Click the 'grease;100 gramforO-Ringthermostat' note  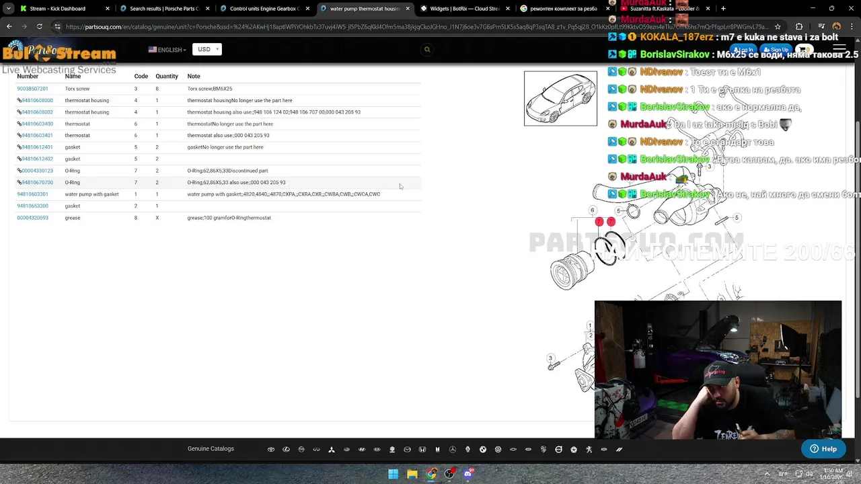229,218
